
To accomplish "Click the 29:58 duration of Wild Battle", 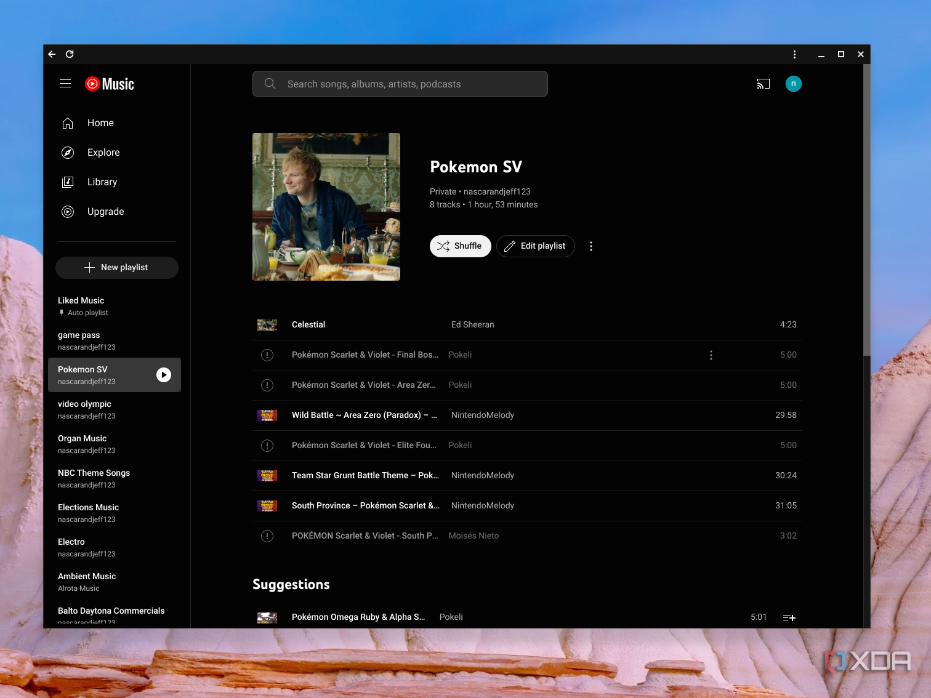I will 786,415.
